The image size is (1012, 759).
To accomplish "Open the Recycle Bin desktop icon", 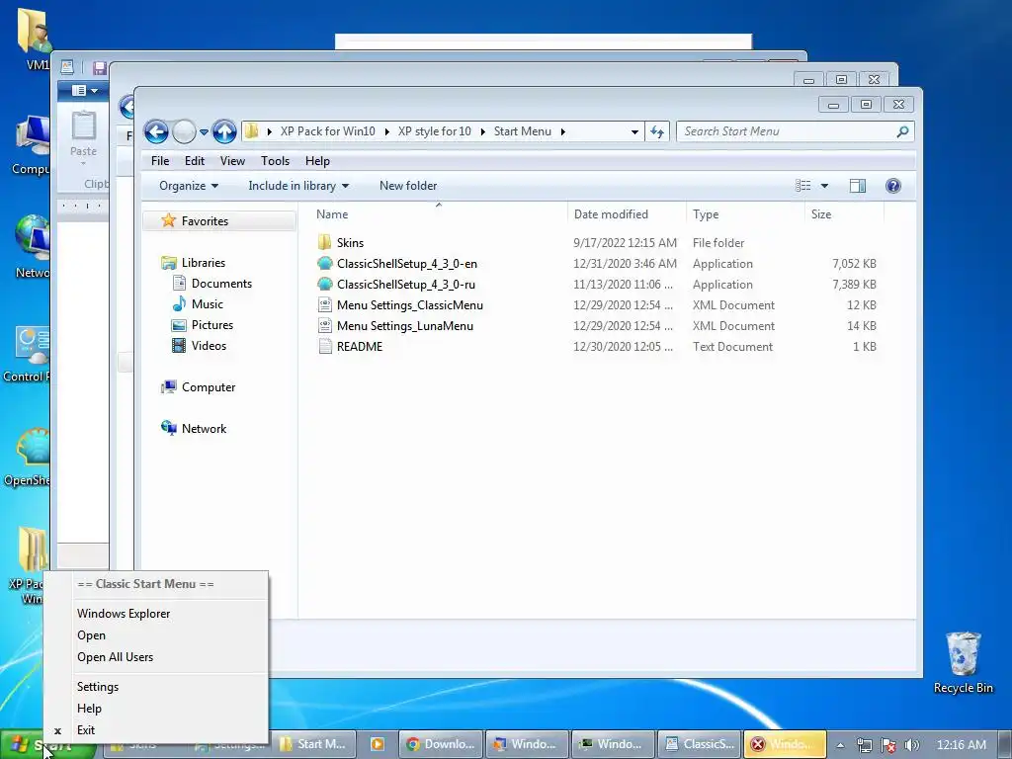I will 963,662.
